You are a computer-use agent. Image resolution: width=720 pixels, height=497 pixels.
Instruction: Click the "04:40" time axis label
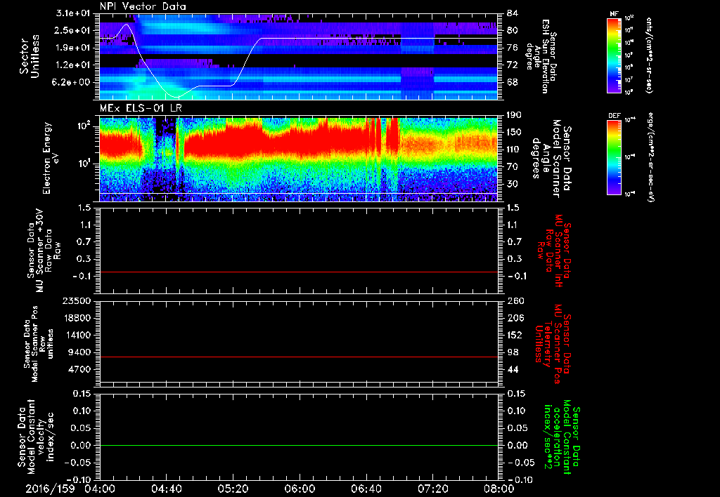click(166, 489)
